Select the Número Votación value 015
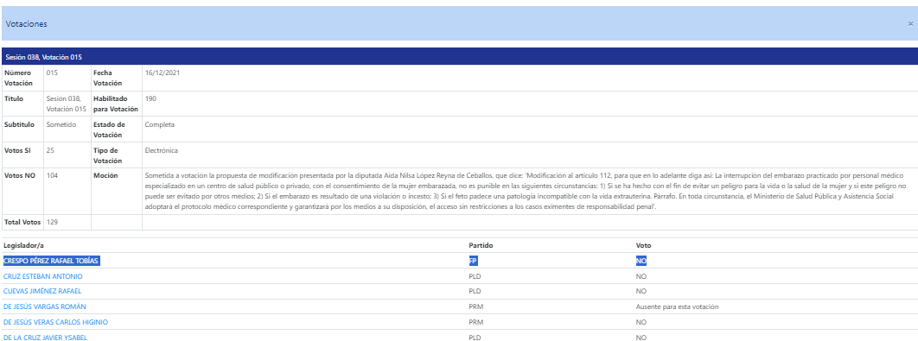918x341 pixels. (x=52, y=73)
